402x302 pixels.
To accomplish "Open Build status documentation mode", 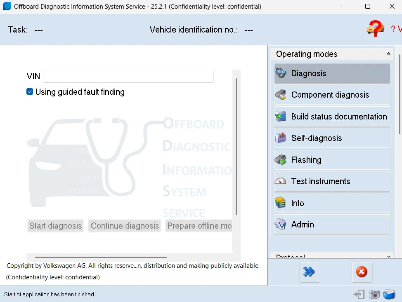I will coord(332,117).
